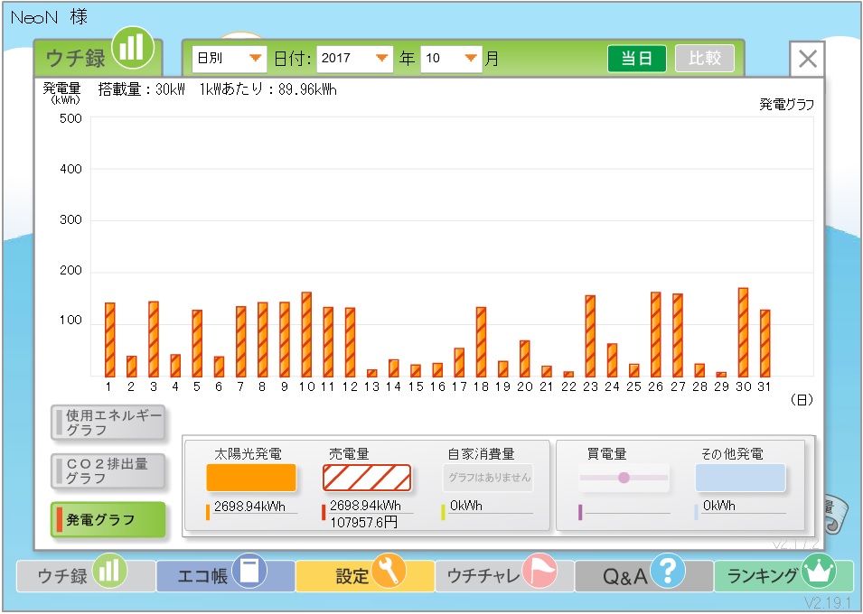Click the NeoN 様 user name

(x=49, y=17)
